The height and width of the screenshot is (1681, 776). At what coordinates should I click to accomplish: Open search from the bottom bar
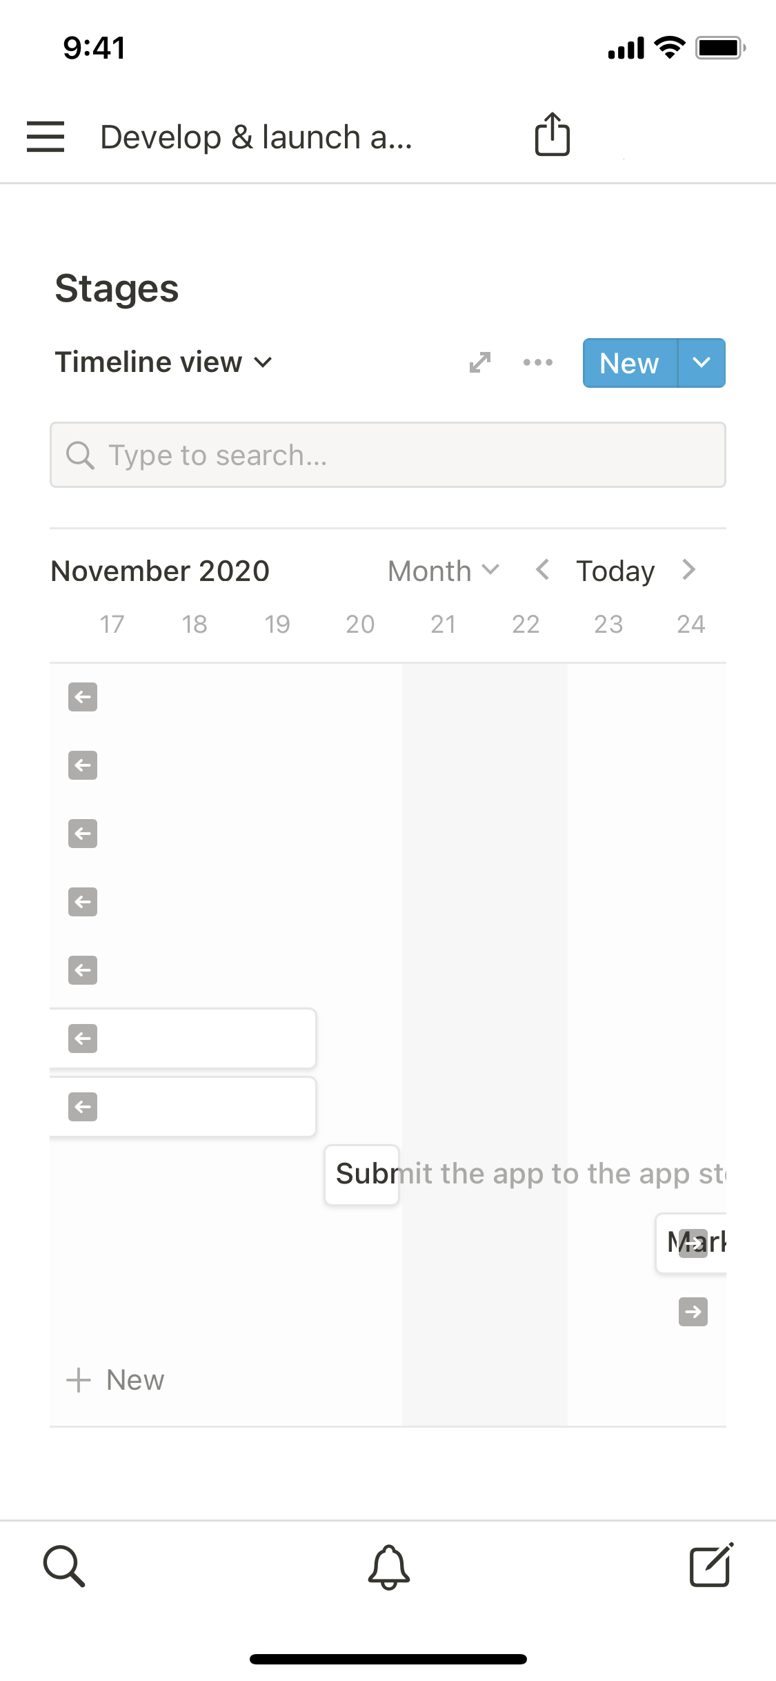tap(64, 1566)
